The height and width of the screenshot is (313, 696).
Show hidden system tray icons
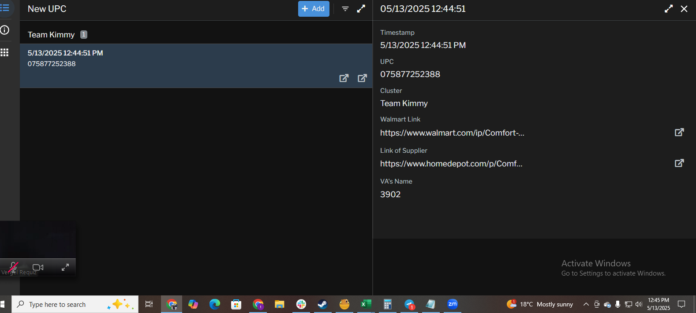(586, 304)
